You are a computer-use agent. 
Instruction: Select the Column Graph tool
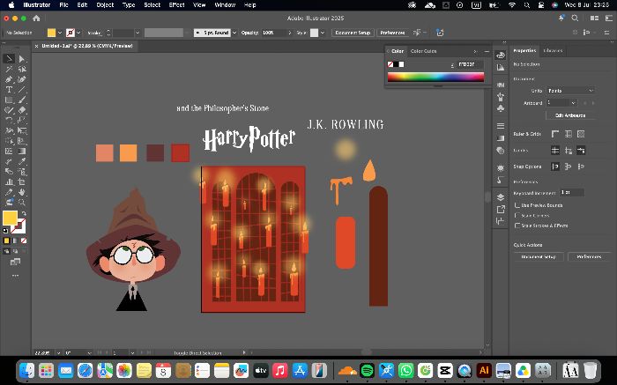pos(9,182)
